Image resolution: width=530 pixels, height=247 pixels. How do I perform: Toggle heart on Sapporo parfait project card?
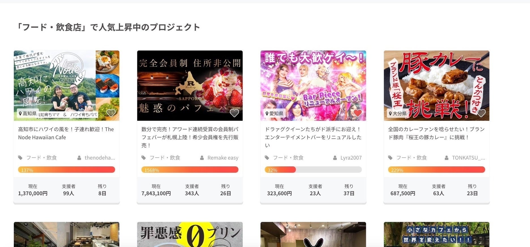(234, 113)
